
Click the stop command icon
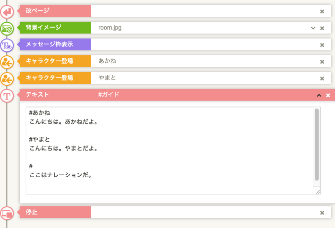pyautogui.click(x=7, y=213)
